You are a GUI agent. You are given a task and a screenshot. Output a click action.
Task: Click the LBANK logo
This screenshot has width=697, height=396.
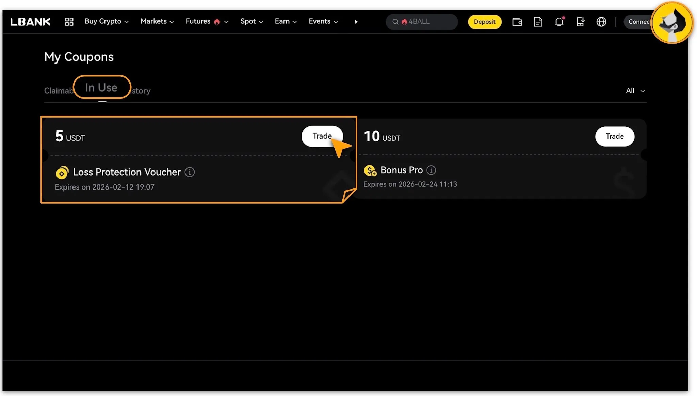(x=30, y=22)
